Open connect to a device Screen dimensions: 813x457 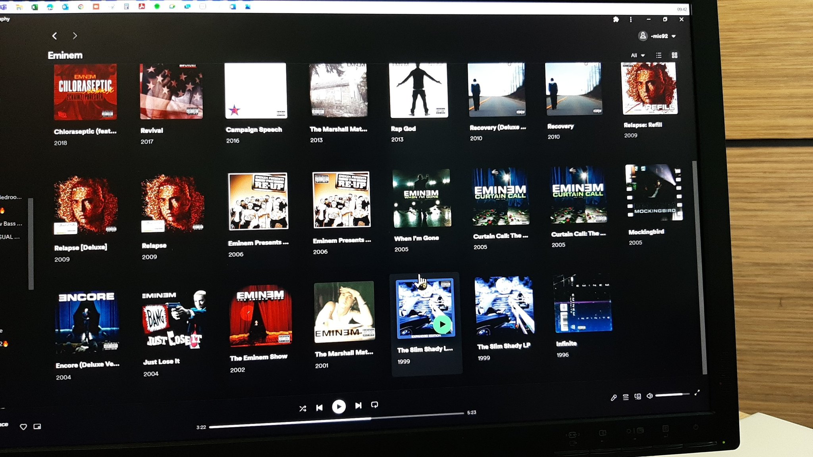click(x=638, y=396)
